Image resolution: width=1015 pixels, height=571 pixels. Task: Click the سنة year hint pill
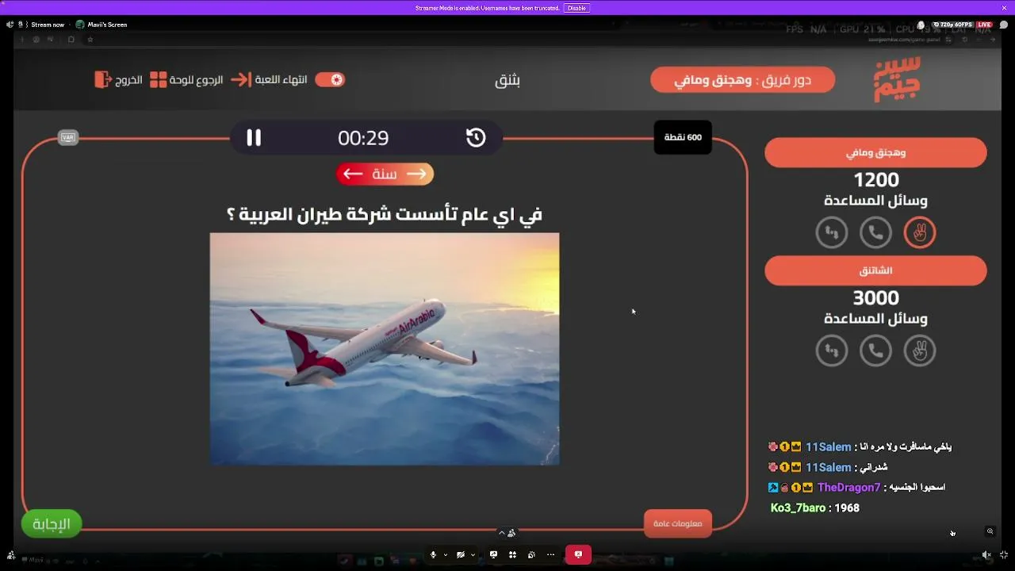tap(385, 174)
